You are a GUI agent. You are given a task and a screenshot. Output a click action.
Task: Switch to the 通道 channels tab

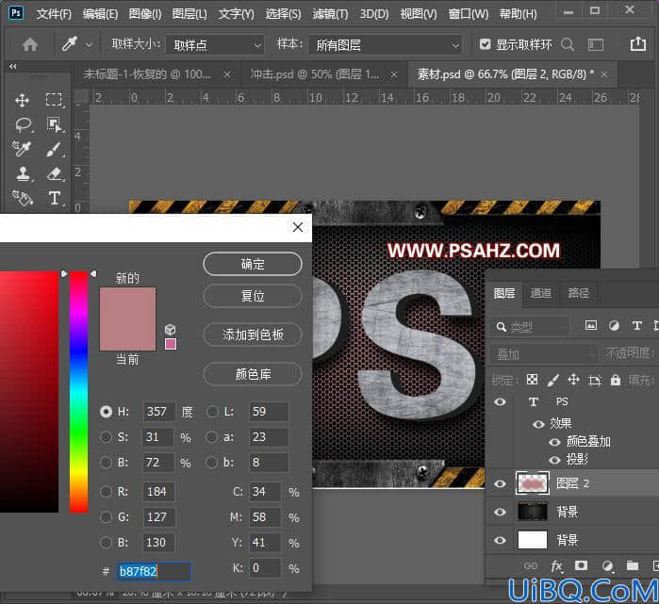(x=540, y=293)
